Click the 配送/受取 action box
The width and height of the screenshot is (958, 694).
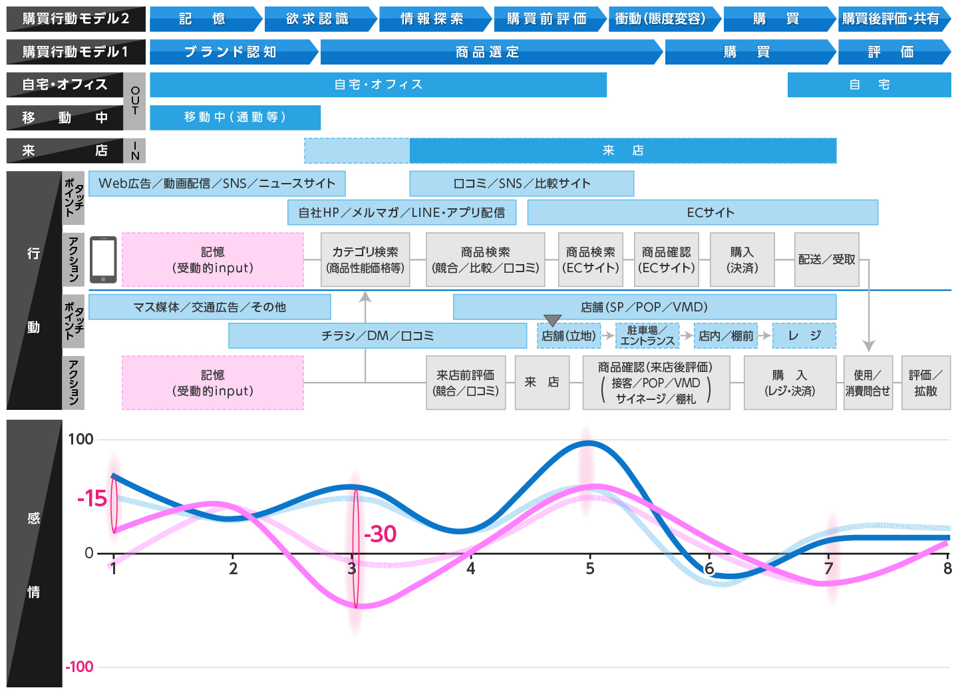826,260
